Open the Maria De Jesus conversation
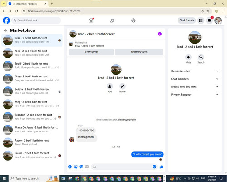227x182 pixels. (x=32, y=130)
